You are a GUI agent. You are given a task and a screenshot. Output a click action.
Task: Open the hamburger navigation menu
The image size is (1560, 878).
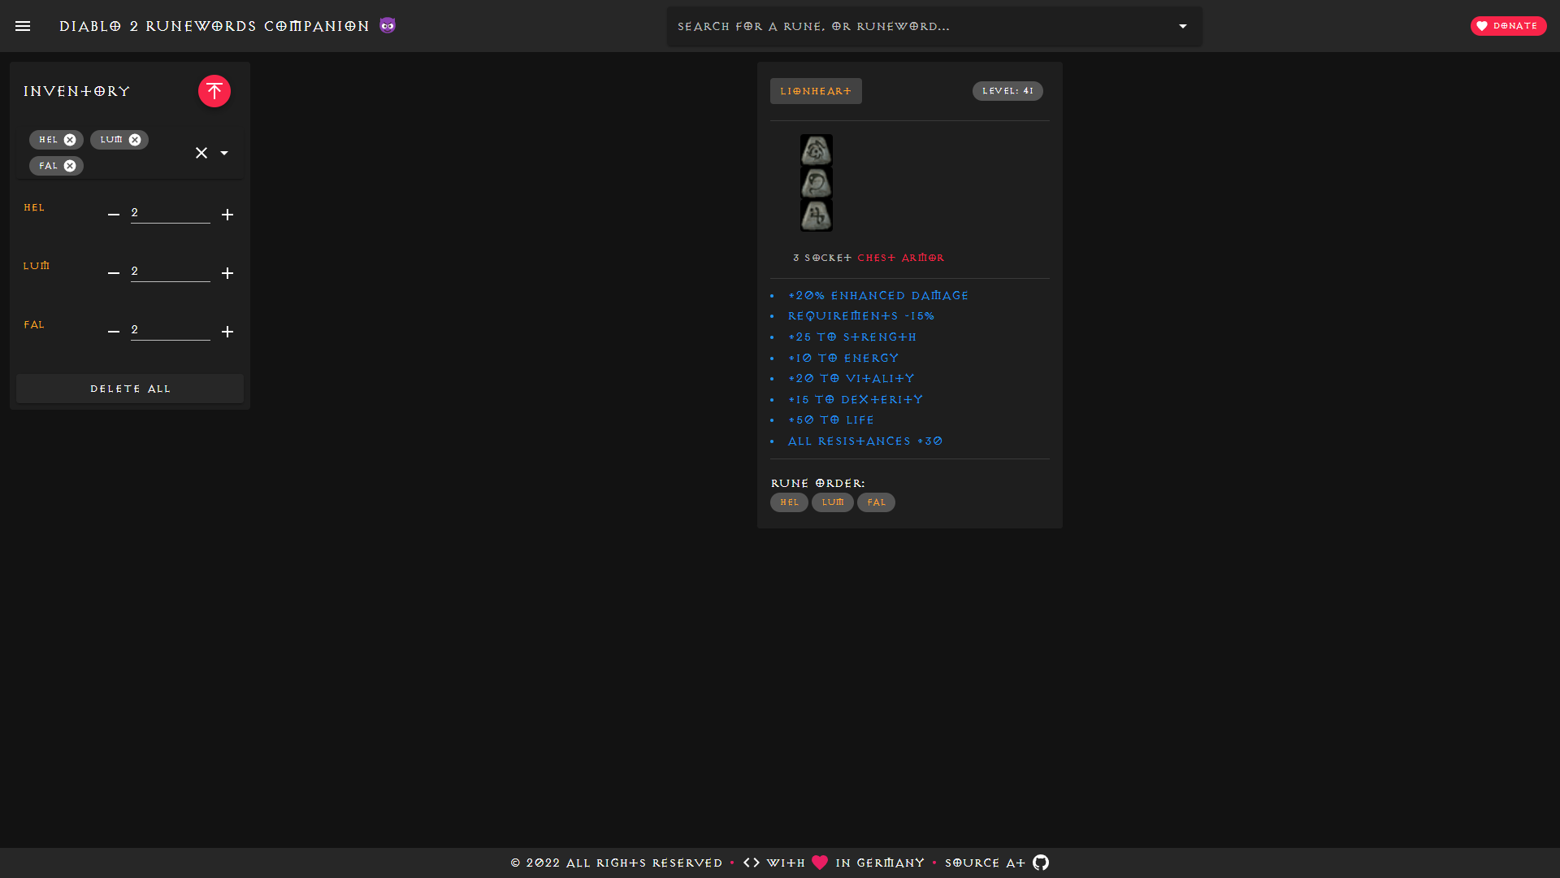coord(23,26)
